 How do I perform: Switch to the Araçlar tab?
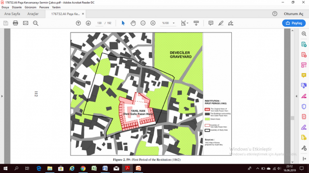point(33,14)
